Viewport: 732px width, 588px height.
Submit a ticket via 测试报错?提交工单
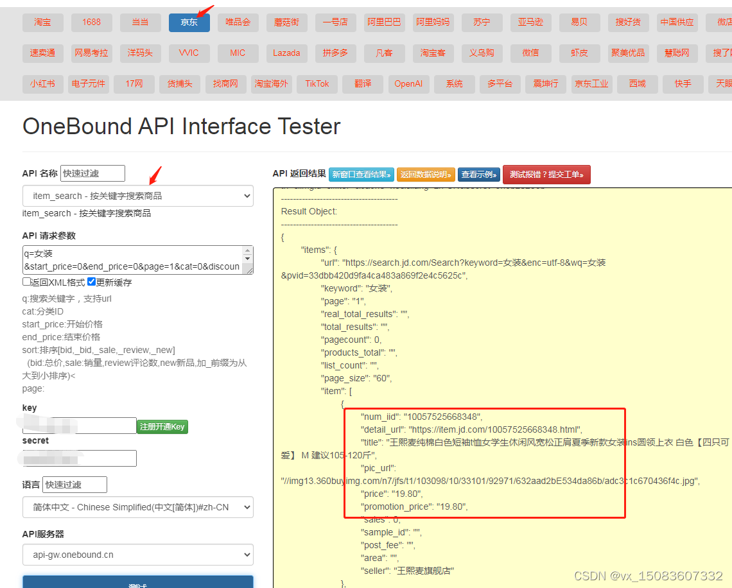546,175
